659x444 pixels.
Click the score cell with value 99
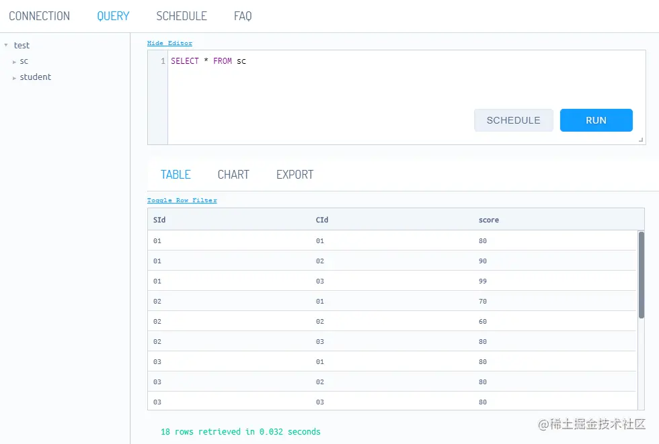pyautogui.click(x=483, y=281)
